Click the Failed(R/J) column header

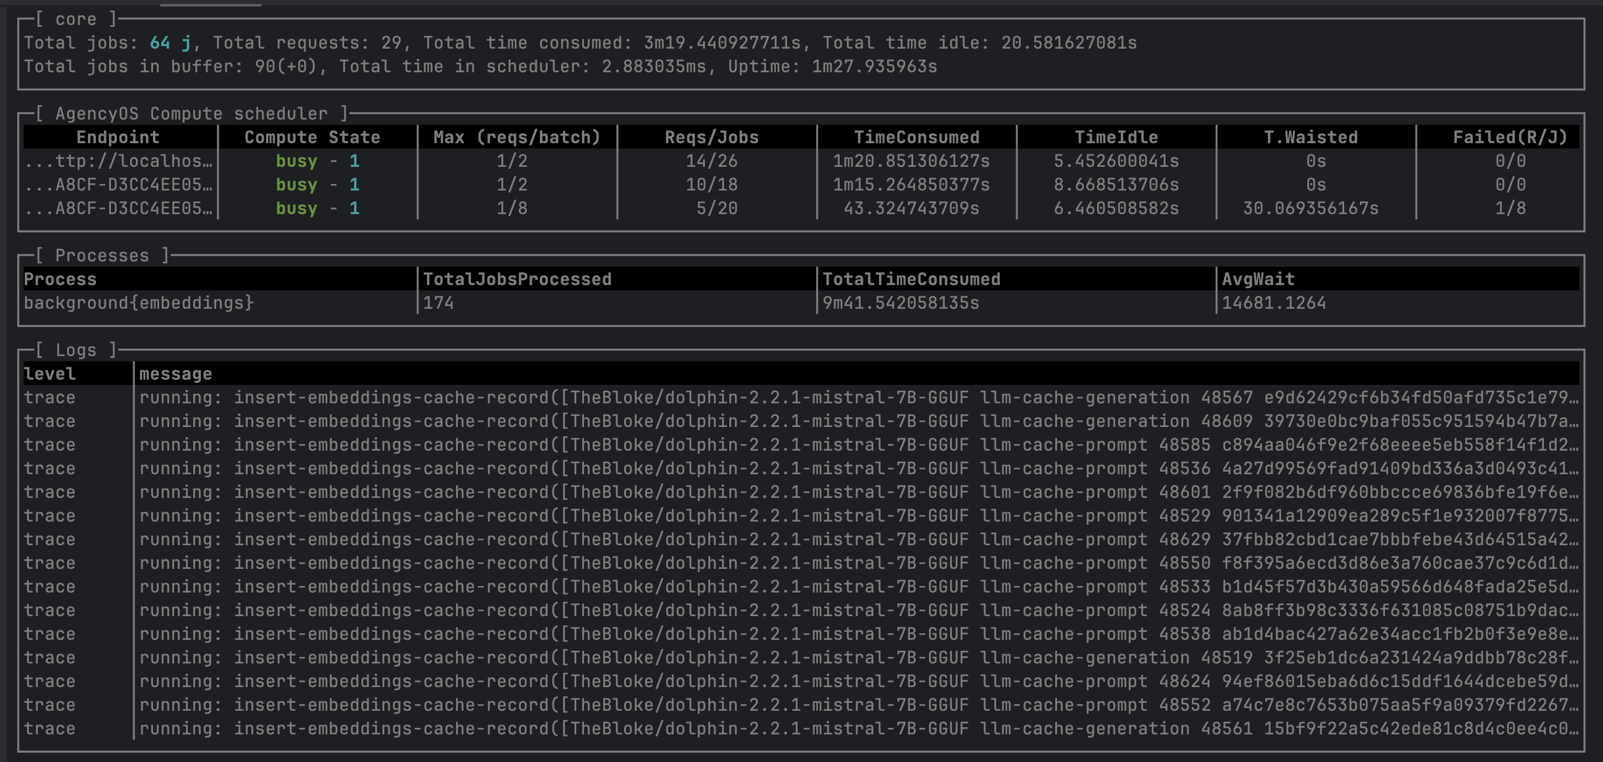pyautogui.click(x=1510, y=137)
